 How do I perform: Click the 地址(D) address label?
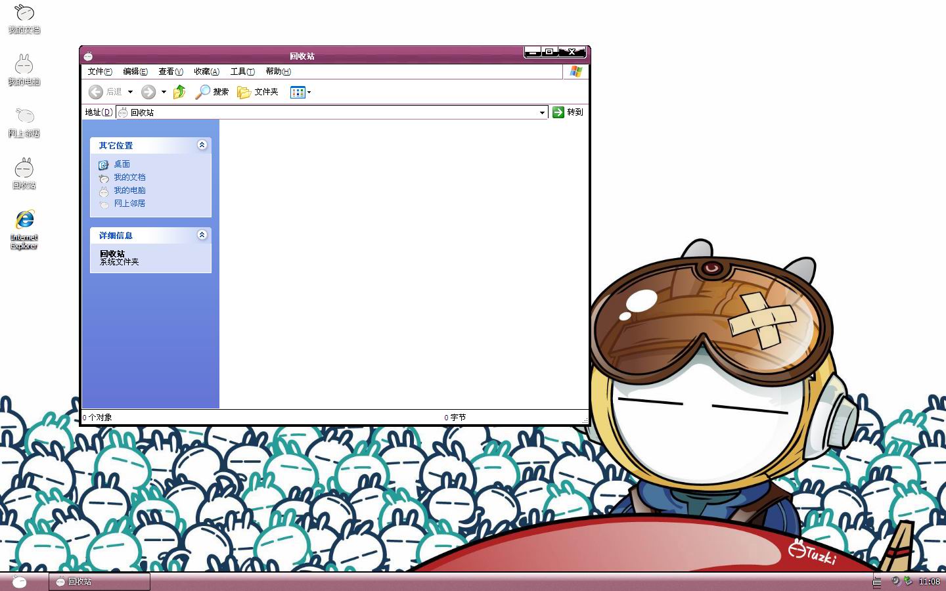[x=99, y=112]
